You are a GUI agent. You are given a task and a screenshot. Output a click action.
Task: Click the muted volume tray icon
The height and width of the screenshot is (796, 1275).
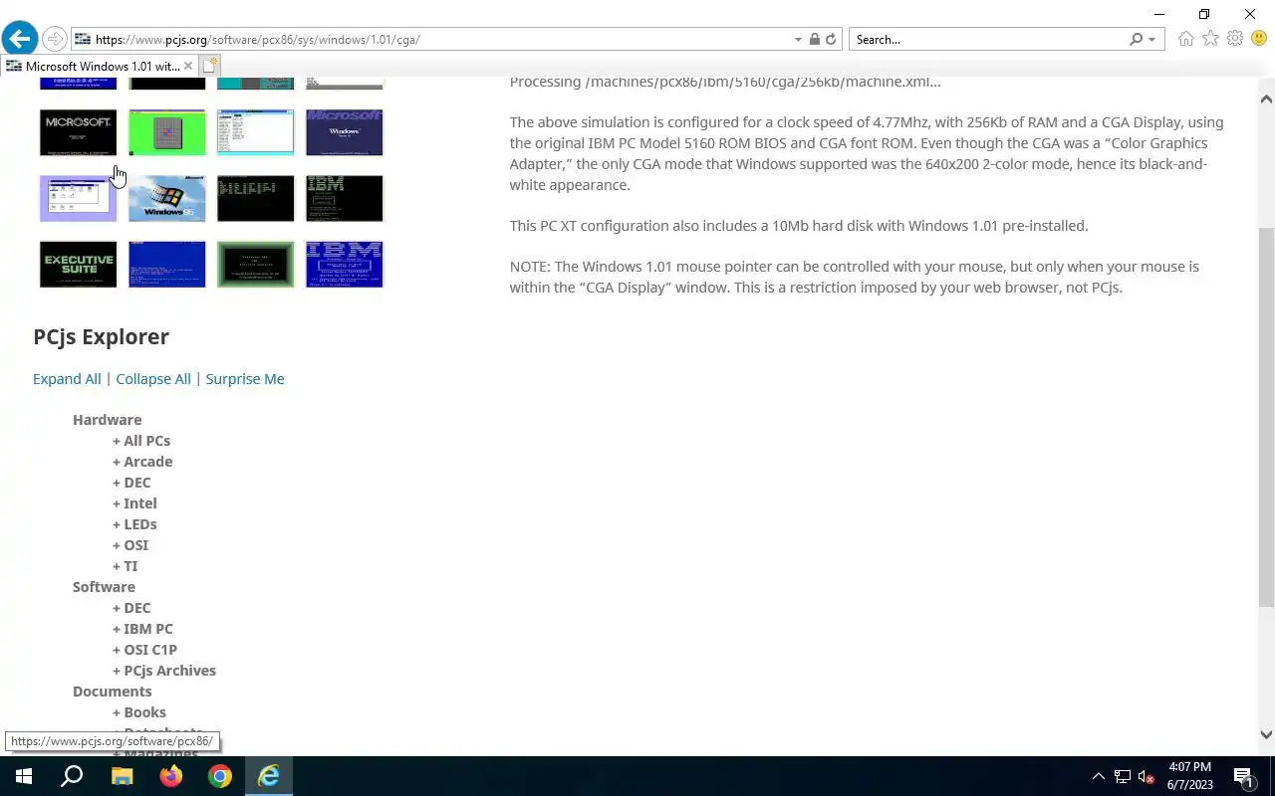tap(1146, 776)
